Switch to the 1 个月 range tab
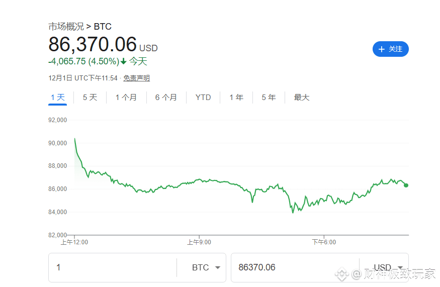 pos(126,98)
